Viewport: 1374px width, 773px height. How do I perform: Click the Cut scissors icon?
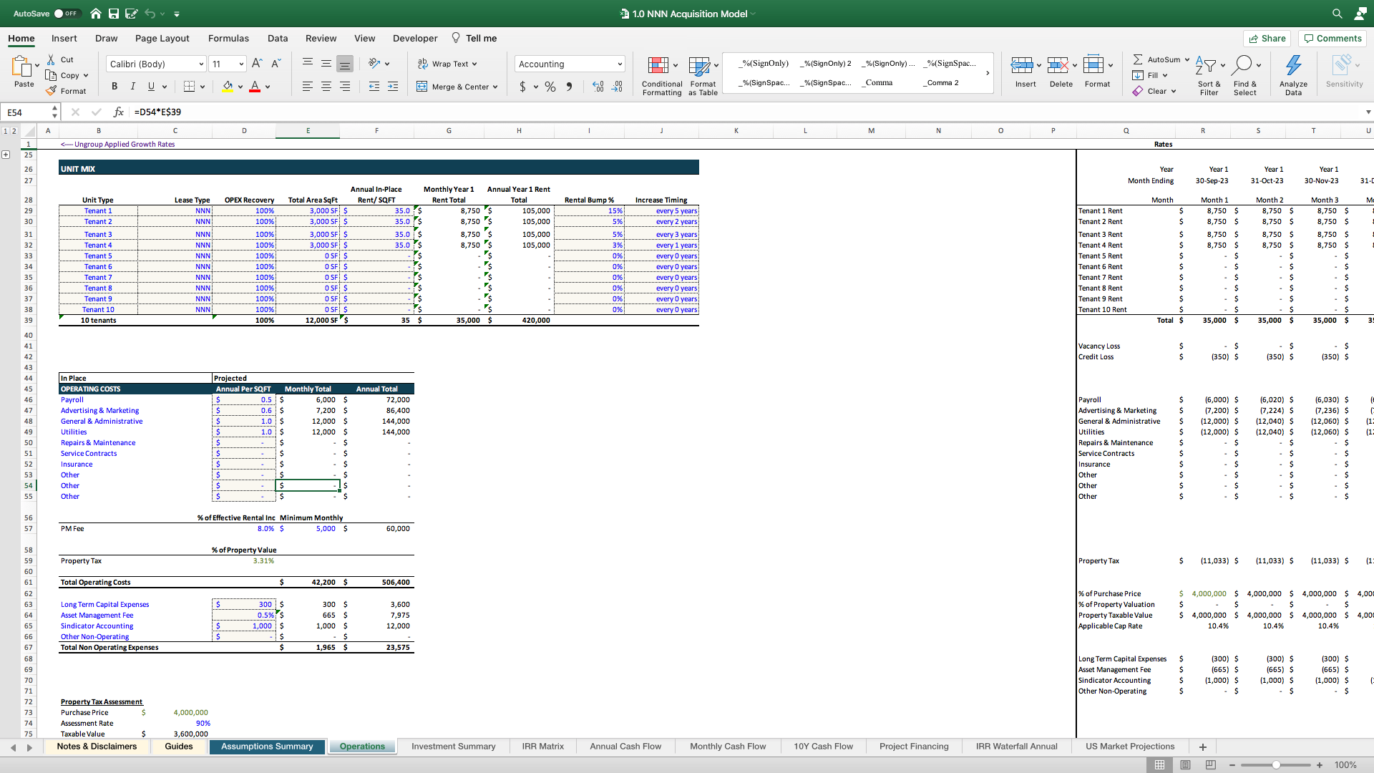(x=51, y=59)
